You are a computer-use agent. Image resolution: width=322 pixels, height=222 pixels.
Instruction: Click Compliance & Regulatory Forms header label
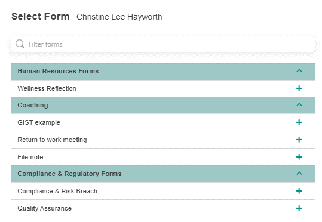(x=70, y=174)
